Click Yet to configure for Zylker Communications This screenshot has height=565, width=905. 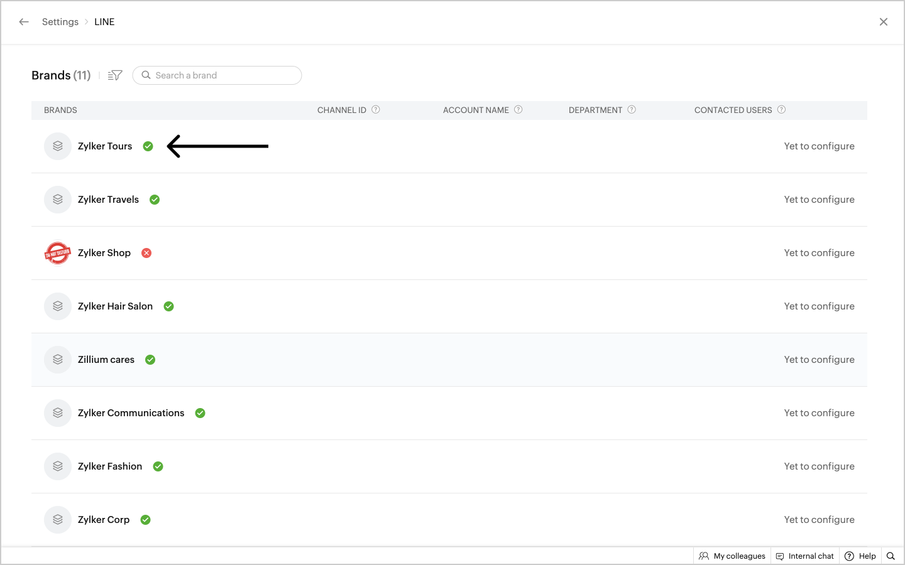pyautogui.click(x=819, y=413)
